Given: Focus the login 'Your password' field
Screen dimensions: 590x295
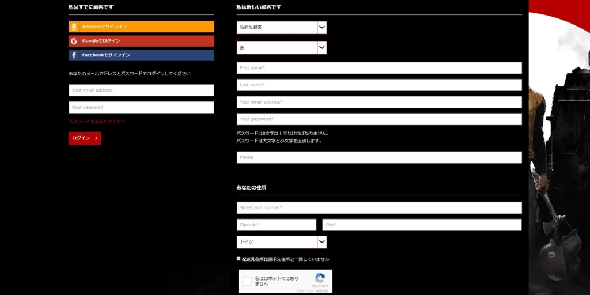Looking at the screenshot, I should tap(142, 107).
